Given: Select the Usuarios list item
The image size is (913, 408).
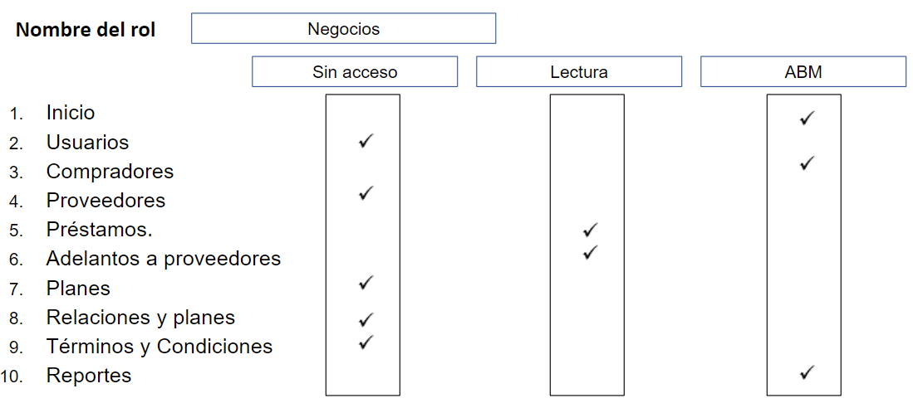Looking at the screenshot, I should [x=87, y=143].
